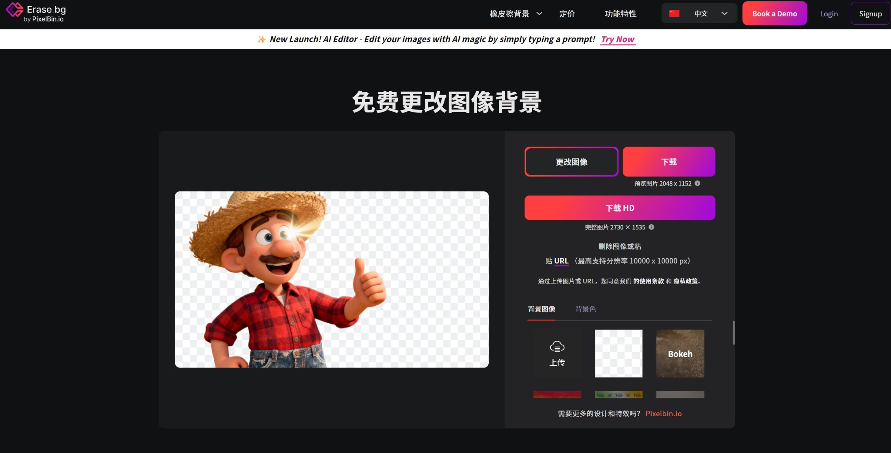Stay on the 背景图像 tab
This screenshot has width=891, height=453.
[541, 309]
